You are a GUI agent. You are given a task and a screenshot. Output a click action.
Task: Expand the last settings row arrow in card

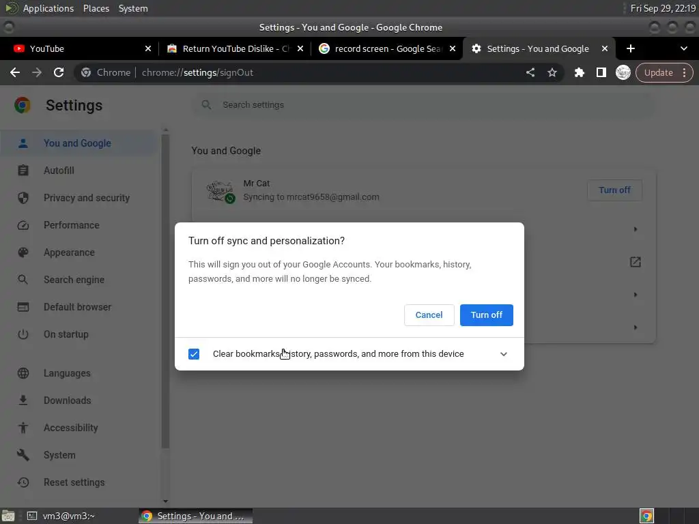tap(636, 327)
